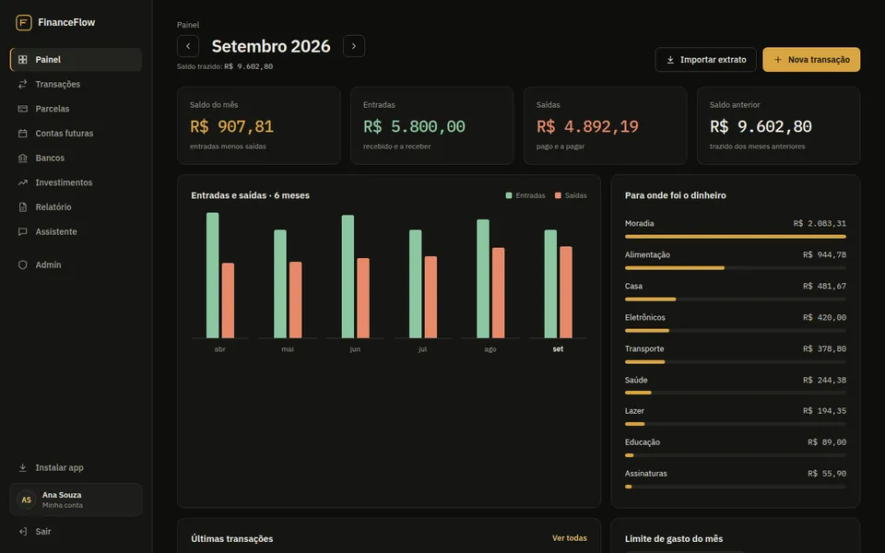This screenshot has width=885, height=553.
Task: Click the Saldo do mês card
Action: point(258,126)
